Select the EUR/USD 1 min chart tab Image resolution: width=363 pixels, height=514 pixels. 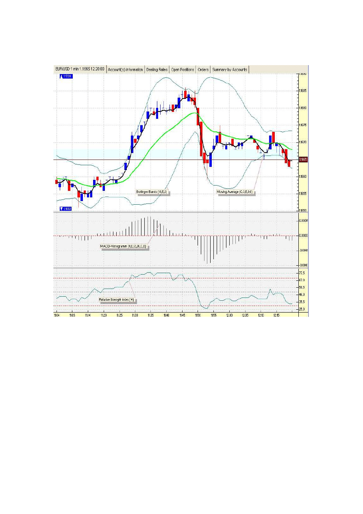(x=80, y=70)
